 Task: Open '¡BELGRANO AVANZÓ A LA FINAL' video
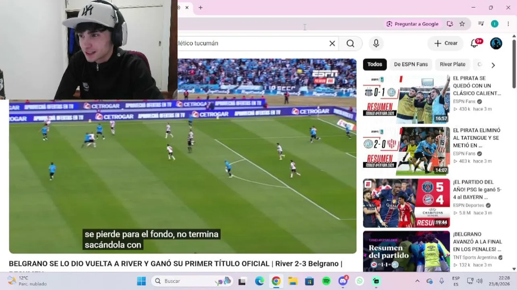click(478, 242)
